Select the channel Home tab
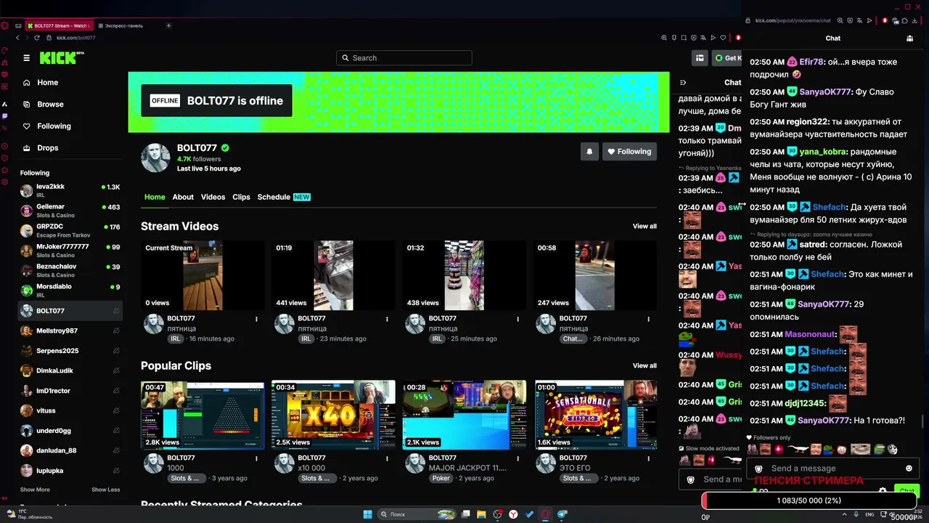The height and width of the screenshot is (523, 929). (155, 197)
